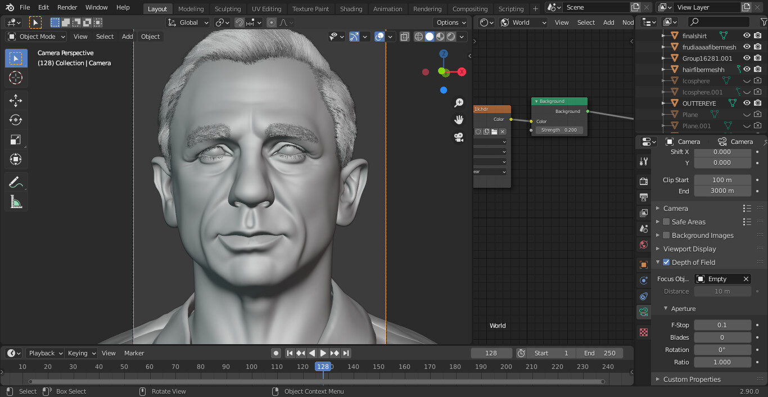The height and width of the screenshot is (397, 768).
Task: Open the Playback dropdown in timeline
Action: pos(46,353)
